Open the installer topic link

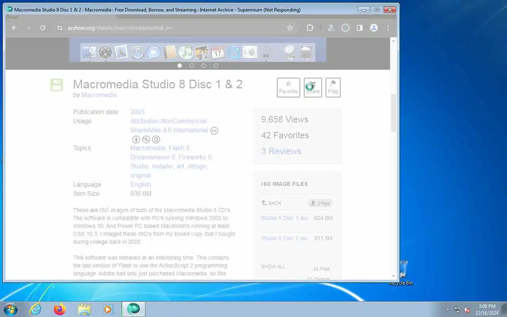click(x=162, y=166)
